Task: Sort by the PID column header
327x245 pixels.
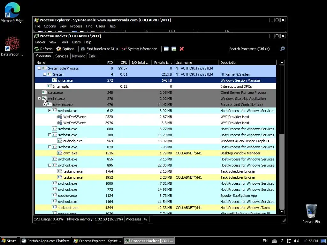Action: point(107,63)
